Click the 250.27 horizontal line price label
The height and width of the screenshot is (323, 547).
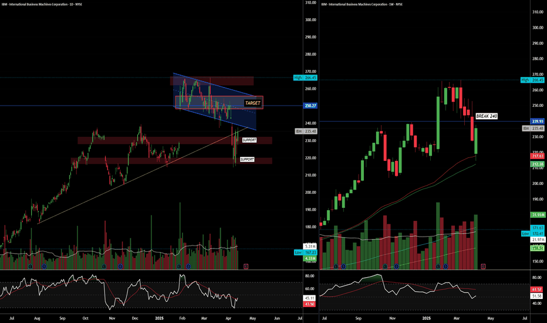(x=310, y=106)
